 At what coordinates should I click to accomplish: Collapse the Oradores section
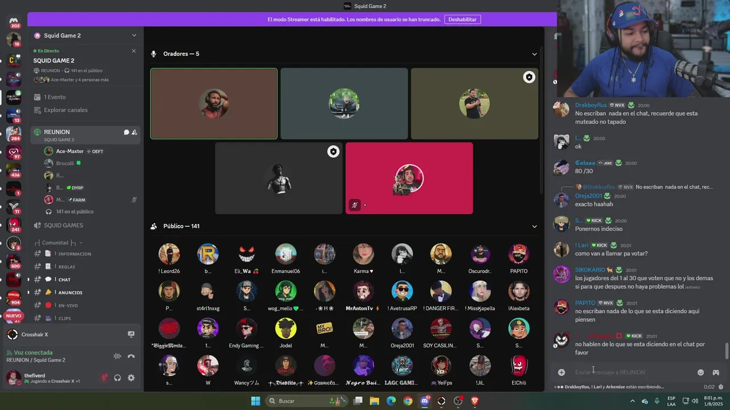click(x=534, y=54)
